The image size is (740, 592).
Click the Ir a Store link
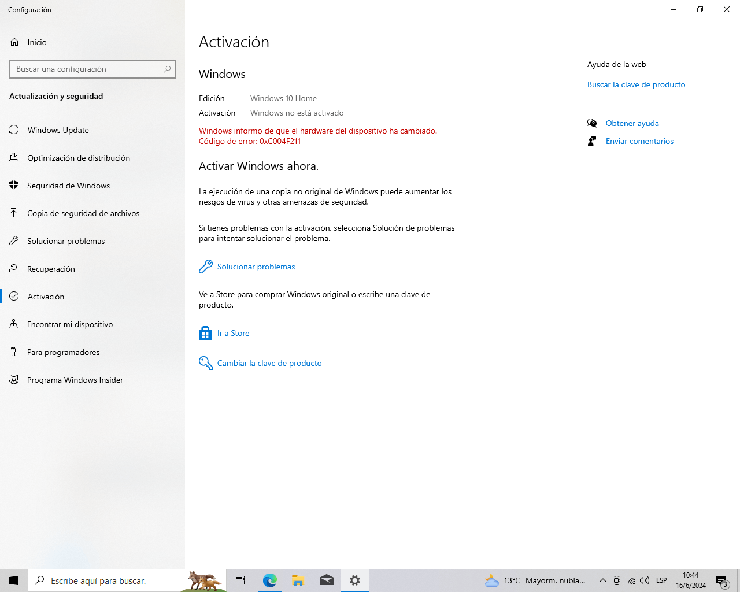[234, 333]
